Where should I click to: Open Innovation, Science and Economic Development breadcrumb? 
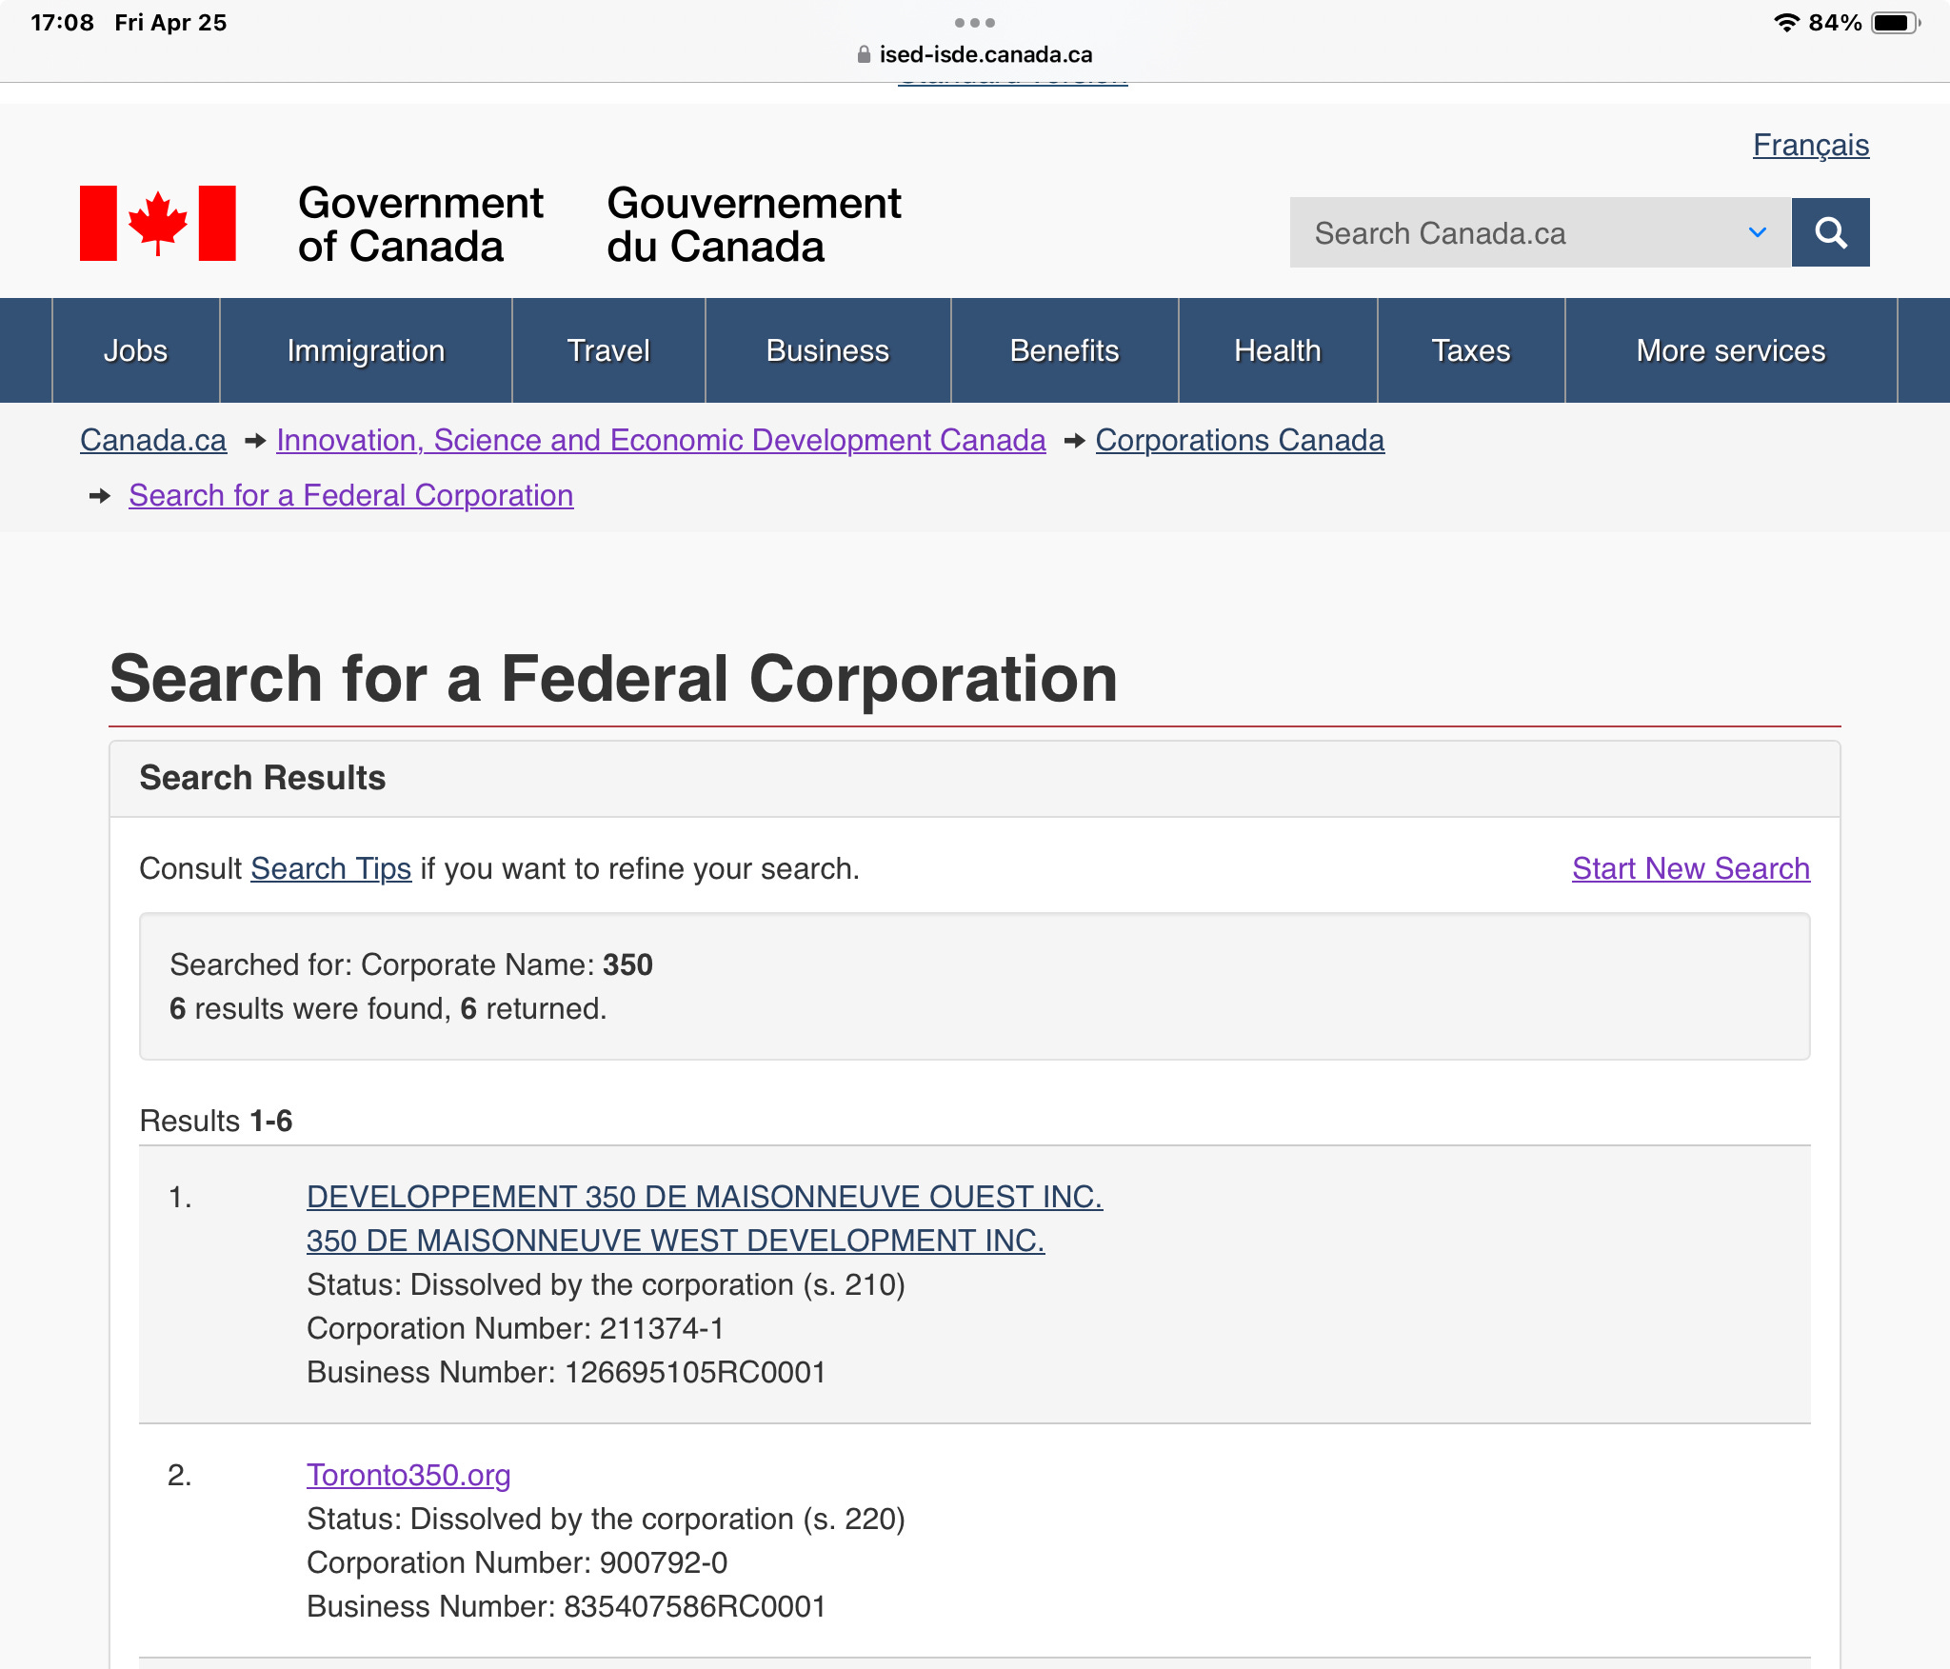pos(661,440)
